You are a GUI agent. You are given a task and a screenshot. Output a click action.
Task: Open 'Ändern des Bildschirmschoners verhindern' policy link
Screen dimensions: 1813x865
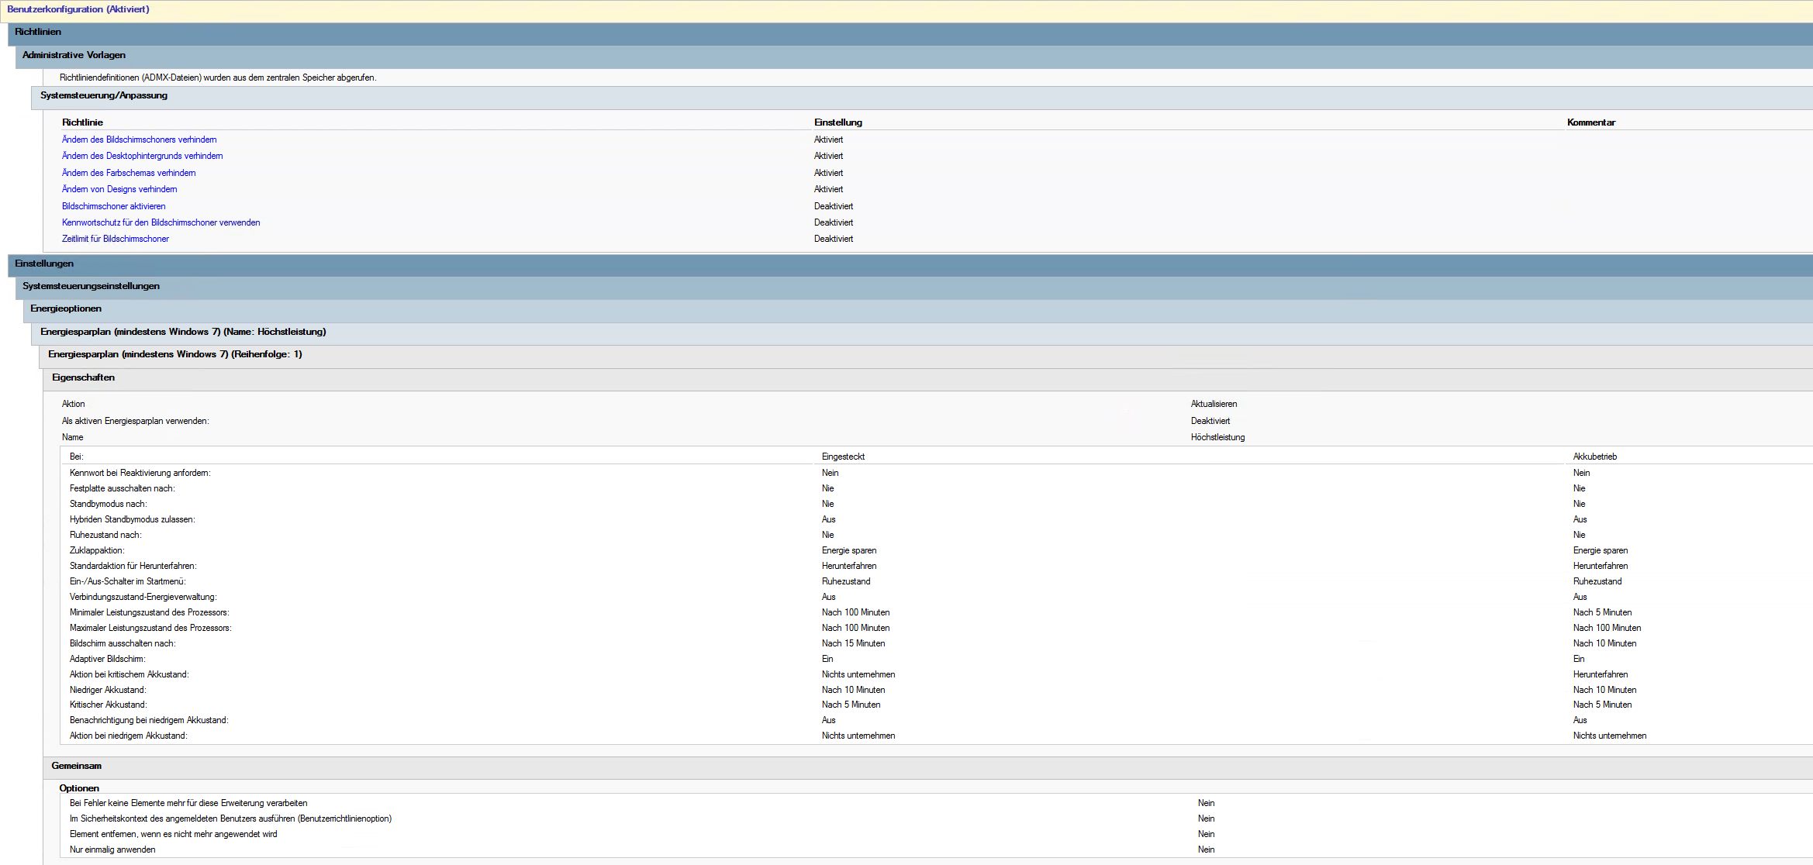pyautogui.click(x=140, y=140)
